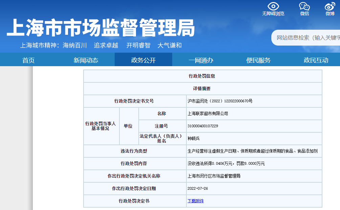Click the 行政处罚决定书 label cell
Viewport: 340px width, 210px height.
(x=135, y=201)
